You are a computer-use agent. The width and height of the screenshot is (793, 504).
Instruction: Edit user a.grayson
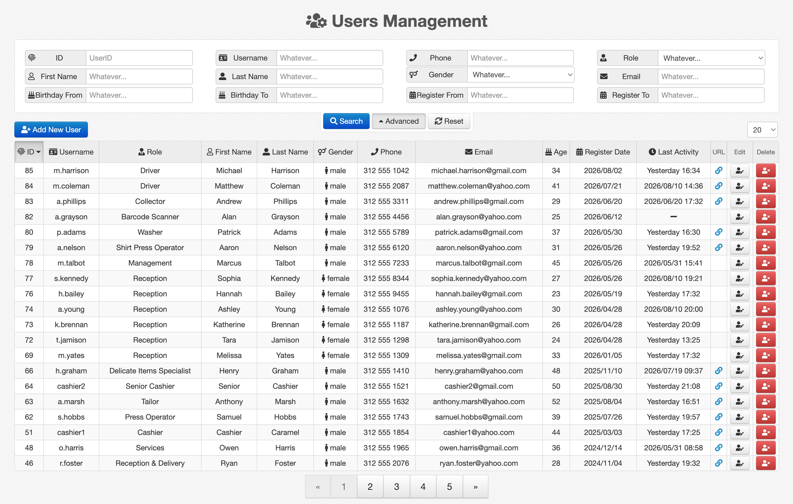coord(740,217)
